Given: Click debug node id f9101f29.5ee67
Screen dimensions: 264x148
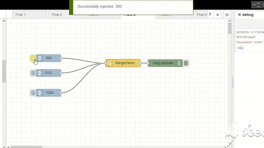Looking at the screenshot, I should click(246, 37).
